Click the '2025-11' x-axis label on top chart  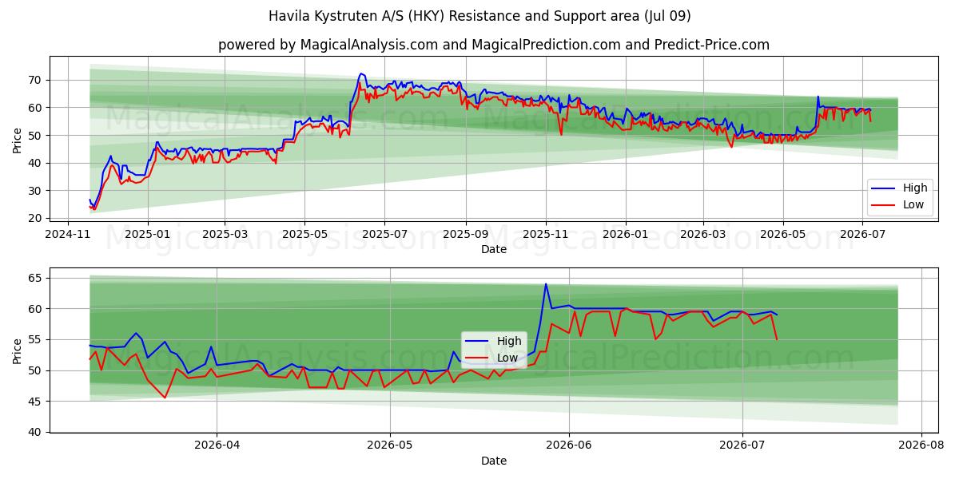click(545, 234)
